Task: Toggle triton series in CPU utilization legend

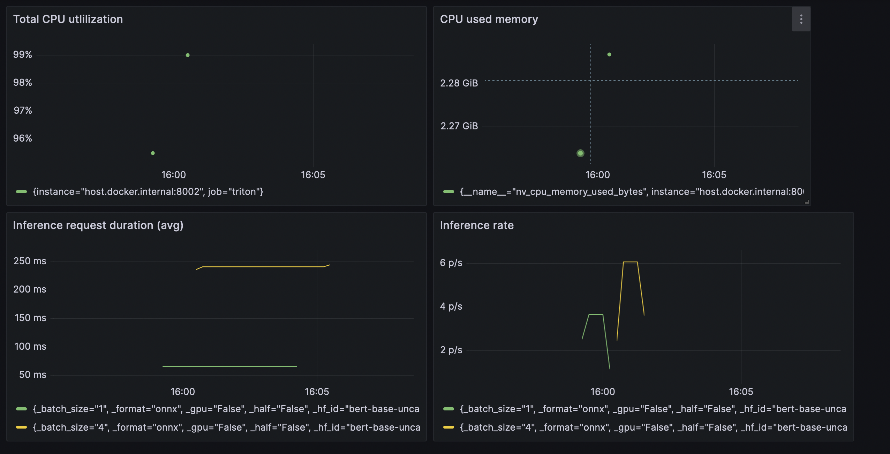Action: click(148, 192)
